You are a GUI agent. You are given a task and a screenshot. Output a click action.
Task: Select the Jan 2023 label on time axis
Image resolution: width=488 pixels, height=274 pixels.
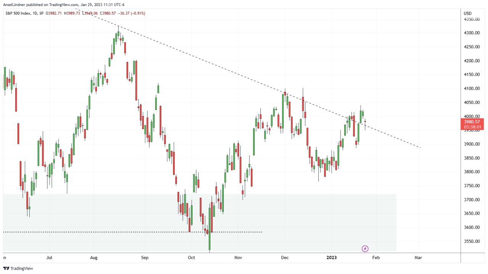[332, 258]
